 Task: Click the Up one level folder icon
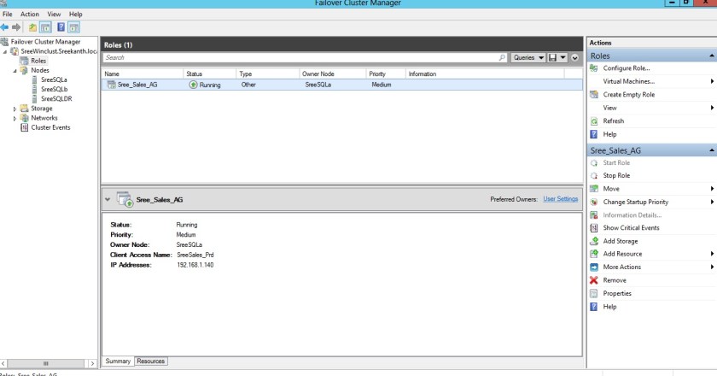click(x=33, y=27)
